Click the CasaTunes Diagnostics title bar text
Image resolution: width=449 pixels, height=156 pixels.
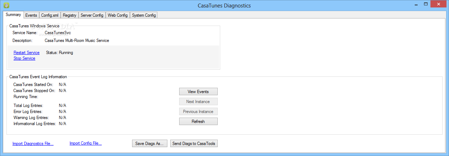click(x=224, y=5)
